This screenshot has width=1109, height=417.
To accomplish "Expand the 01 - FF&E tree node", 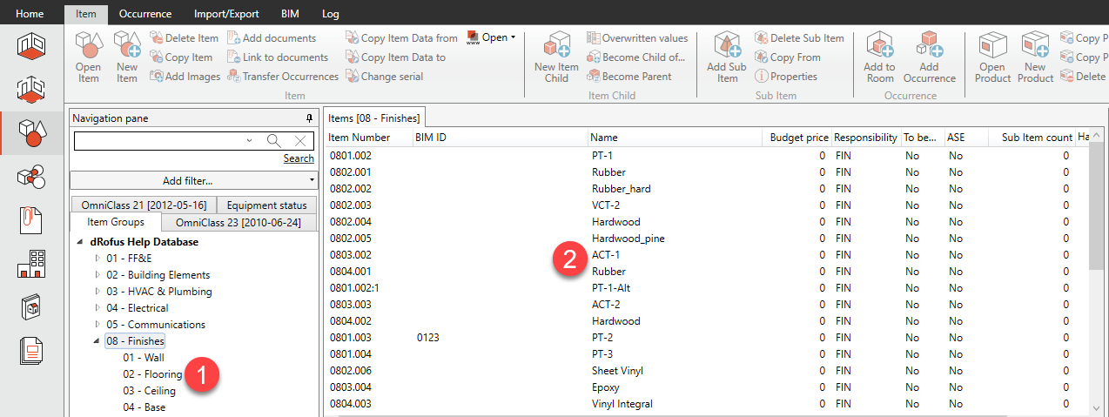I will coord(97,259).
